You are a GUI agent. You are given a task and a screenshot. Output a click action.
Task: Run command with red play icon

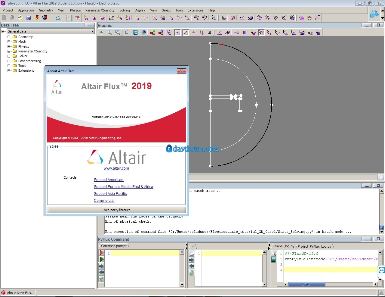point(101,253)
